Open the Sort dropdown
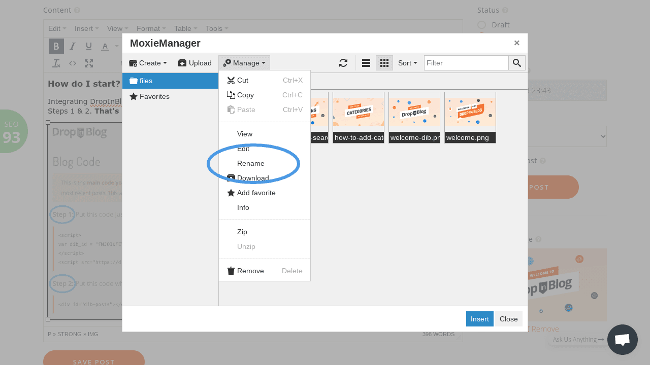 click(x=408, y=63)
